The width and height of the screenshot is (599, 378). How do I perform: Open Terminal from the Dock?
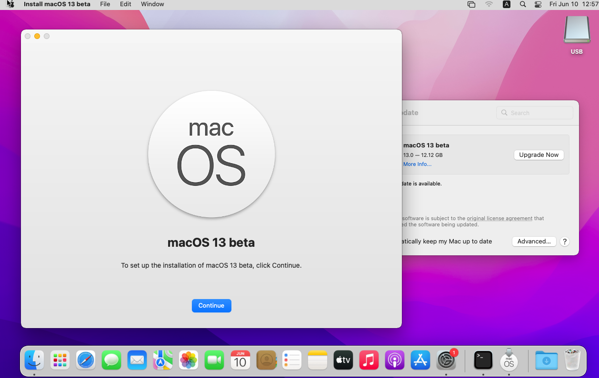[x=483, y=360]
